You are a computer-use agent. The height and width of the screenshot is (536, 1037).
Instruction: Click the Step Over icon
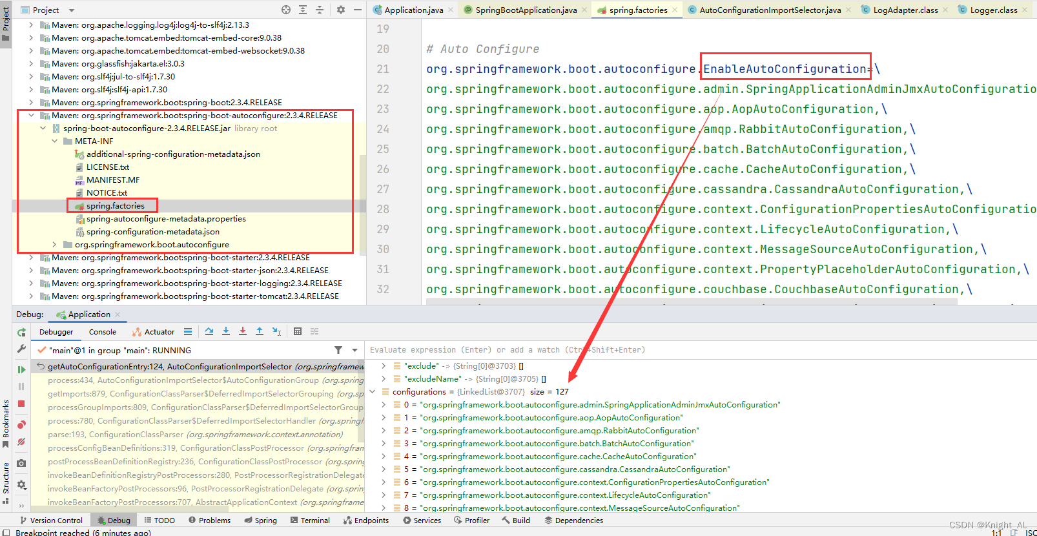209,331
